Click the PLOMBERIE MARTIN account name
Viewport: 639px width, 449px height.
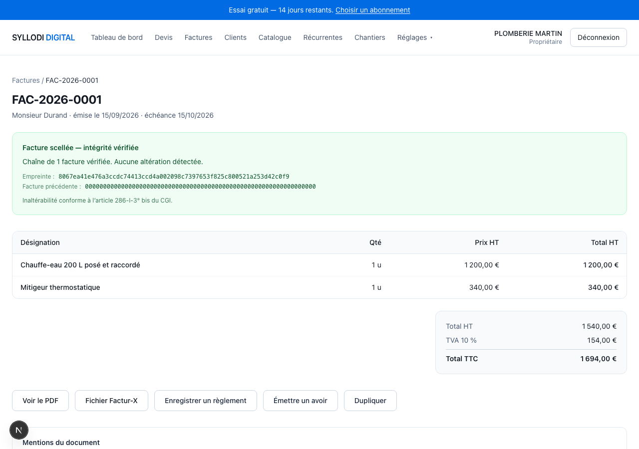(x=528, y=33)
